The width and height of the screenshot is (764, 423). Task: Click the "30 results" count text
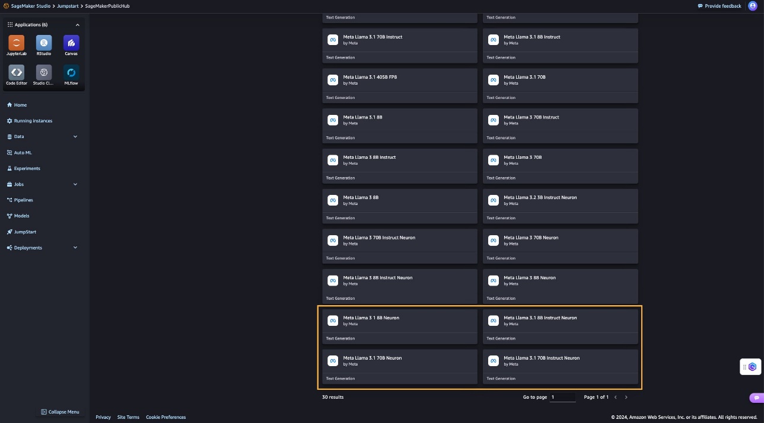point(333,397)
